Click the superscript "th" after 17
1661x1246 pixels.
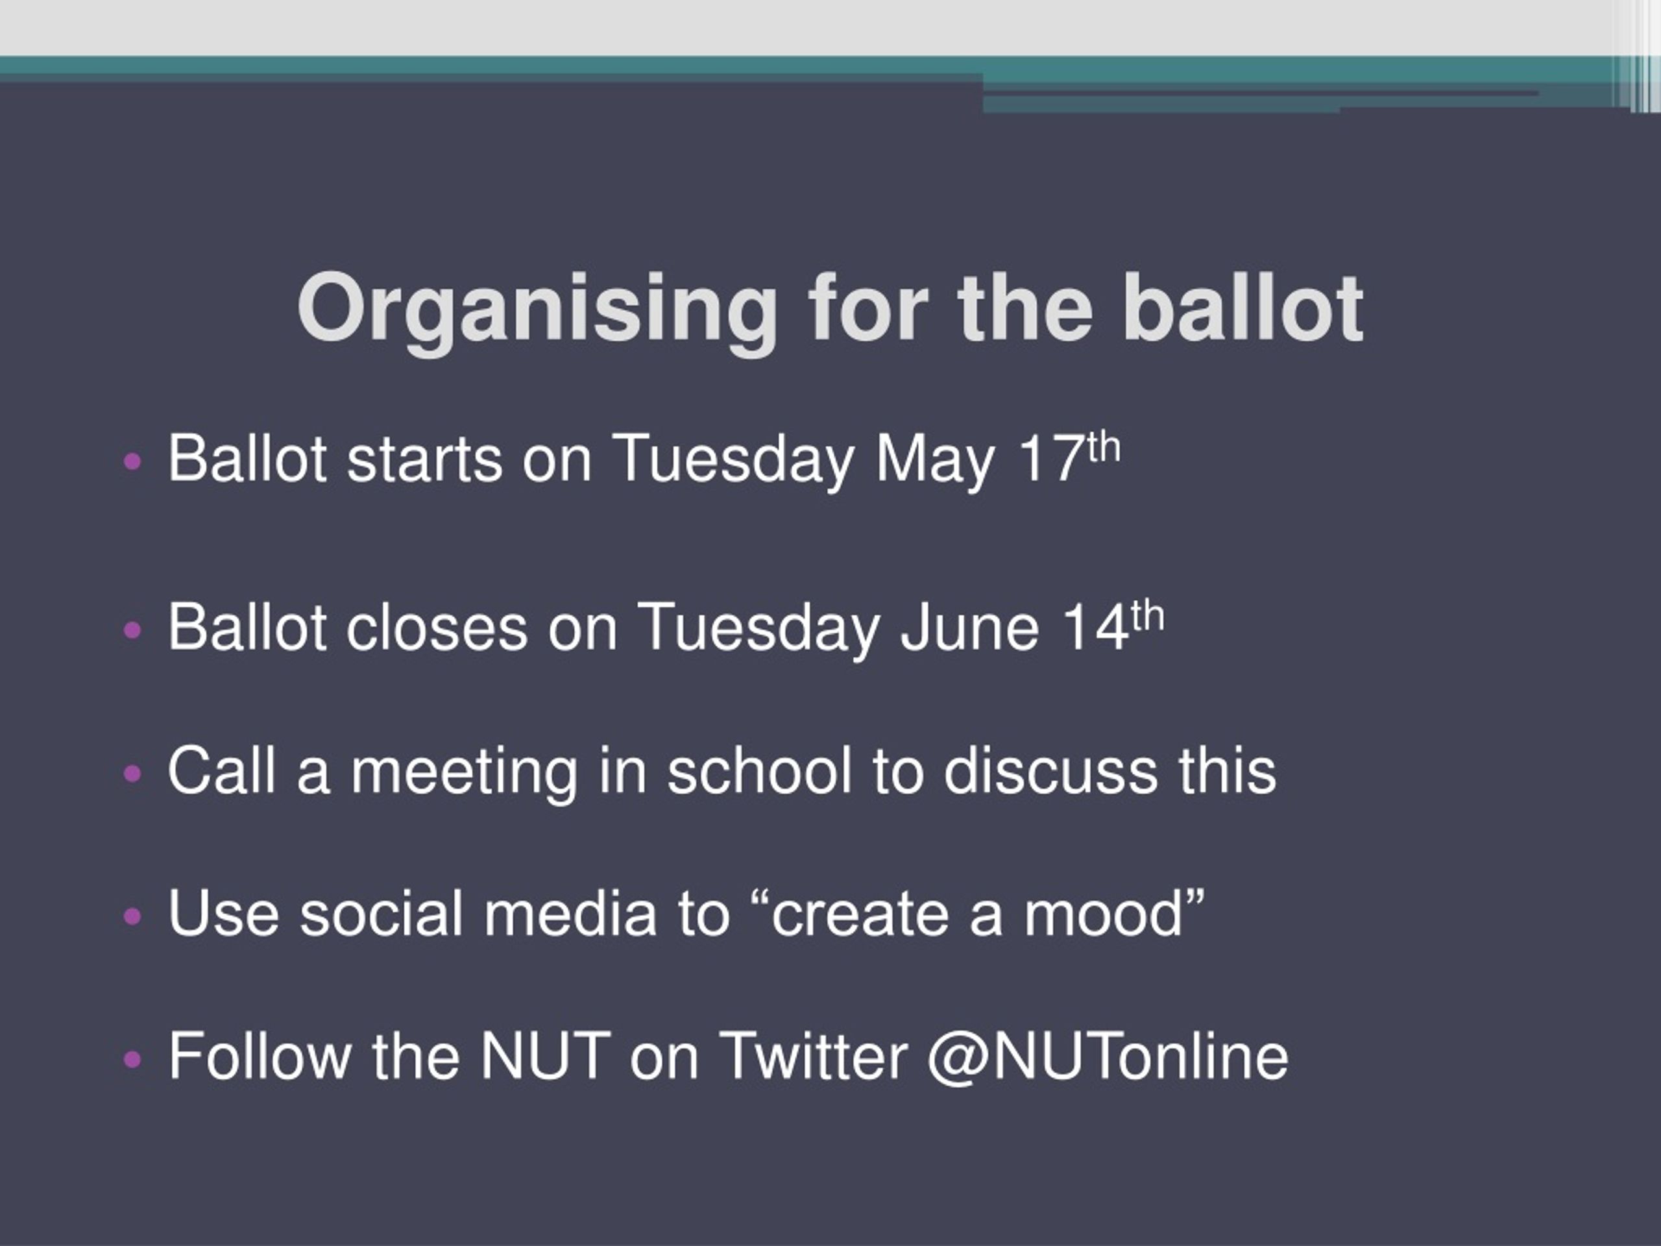click(x=1104, y=448)
